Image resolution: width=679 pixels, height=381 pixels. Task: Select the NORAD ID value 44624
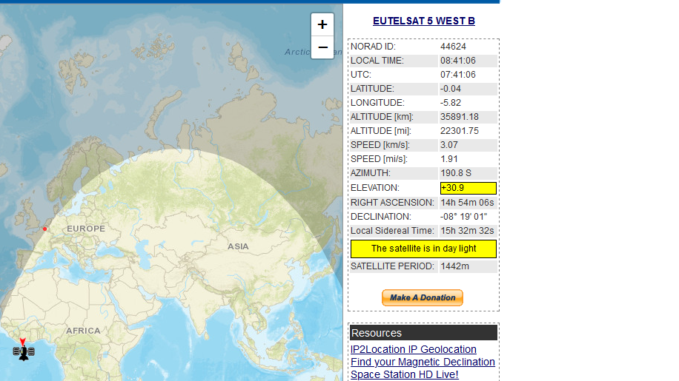[454, 47]
